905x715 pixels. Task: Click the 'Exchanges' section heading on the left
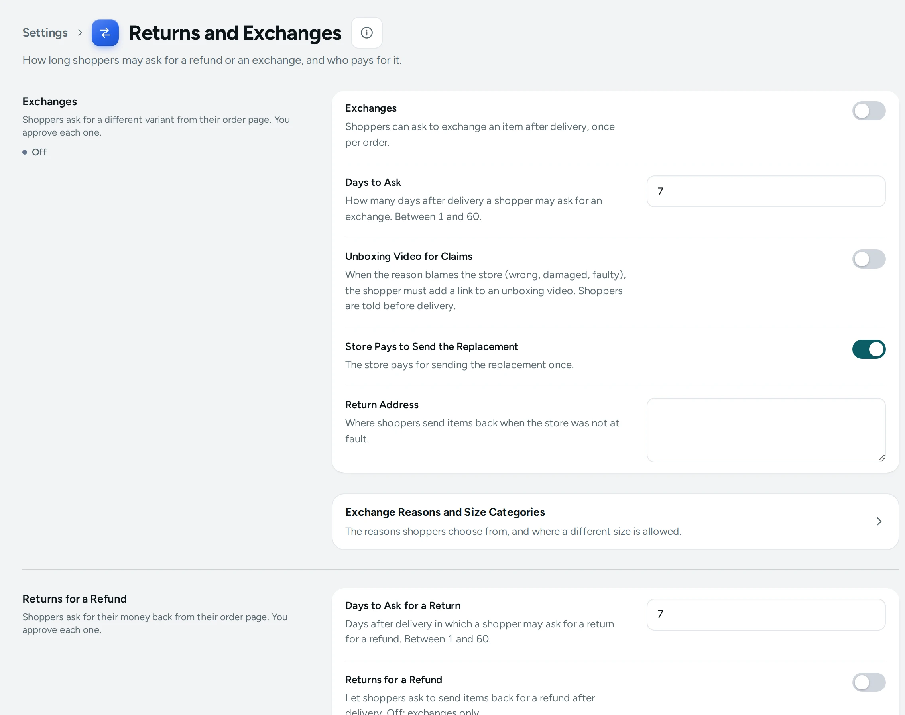[x=50, y=102]
